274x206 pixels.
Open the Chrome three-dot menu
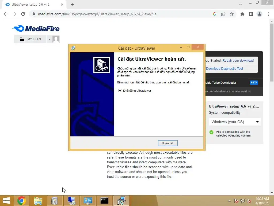[x=268, y=14]
